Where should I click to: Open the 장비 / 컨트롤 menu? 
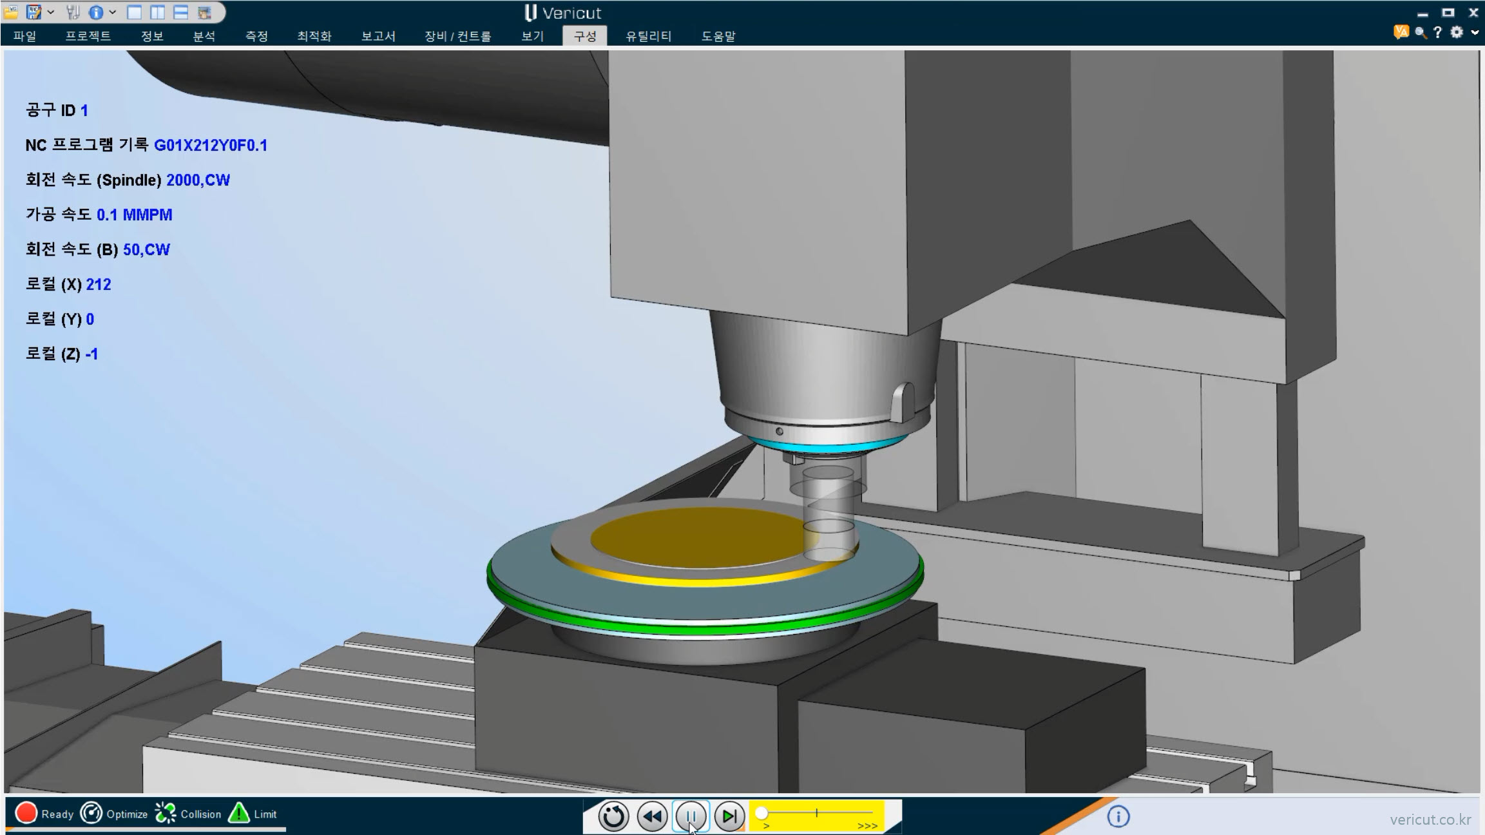(458, 36)
